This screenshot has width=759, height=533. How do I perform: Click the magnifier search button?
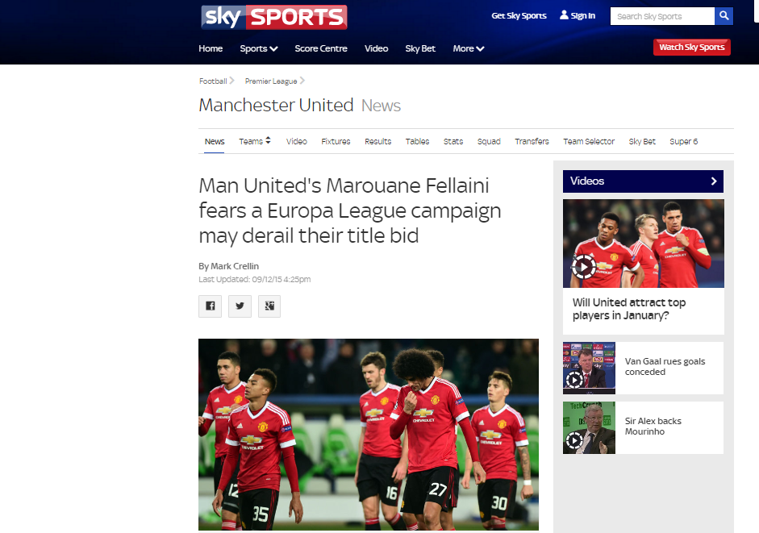pos(724,16)
